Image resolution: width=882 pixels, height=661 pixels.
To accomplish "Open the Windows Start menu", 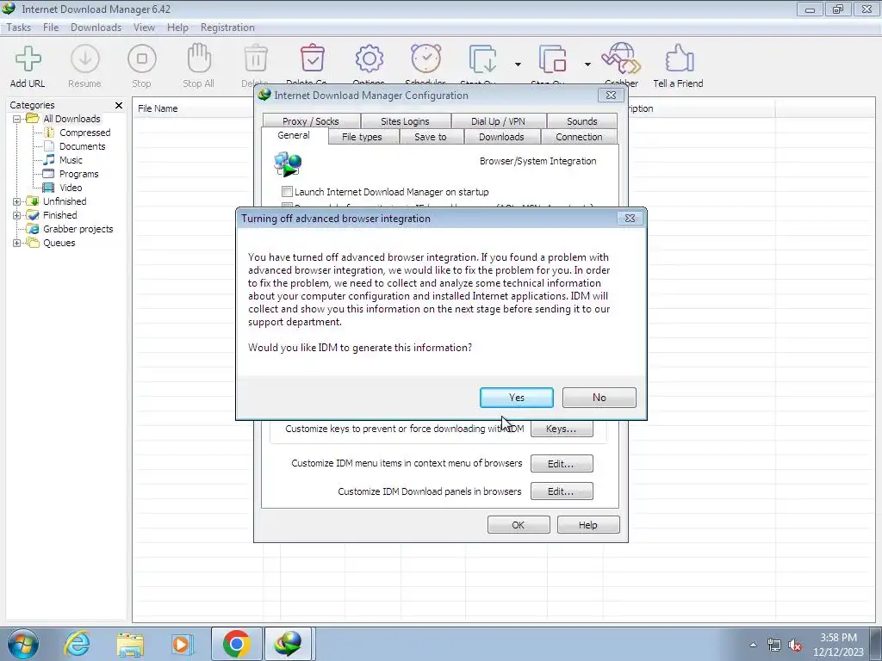I will pyautogui.click(x=22, y=644).
